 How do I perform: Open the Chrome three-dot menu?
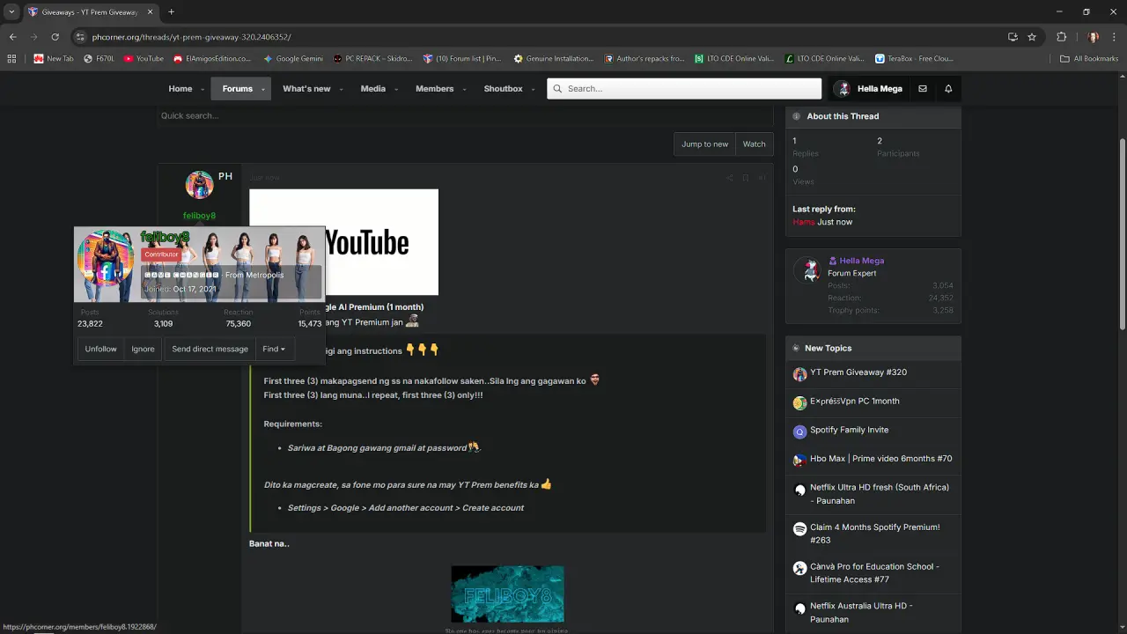1114,37
